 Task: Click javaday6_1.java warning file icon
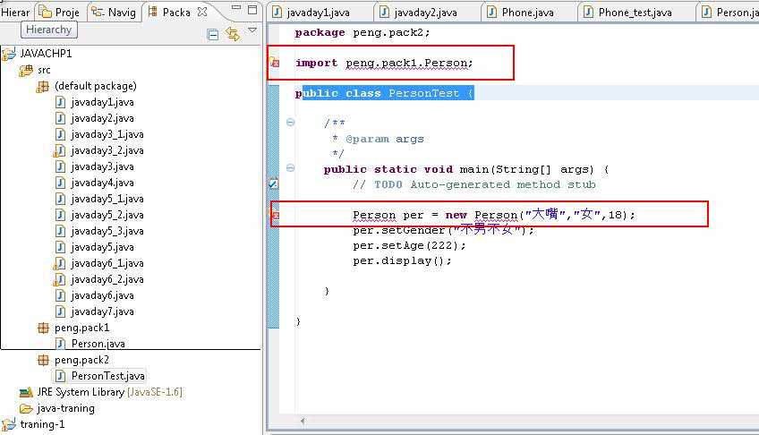tap(60, 264)
